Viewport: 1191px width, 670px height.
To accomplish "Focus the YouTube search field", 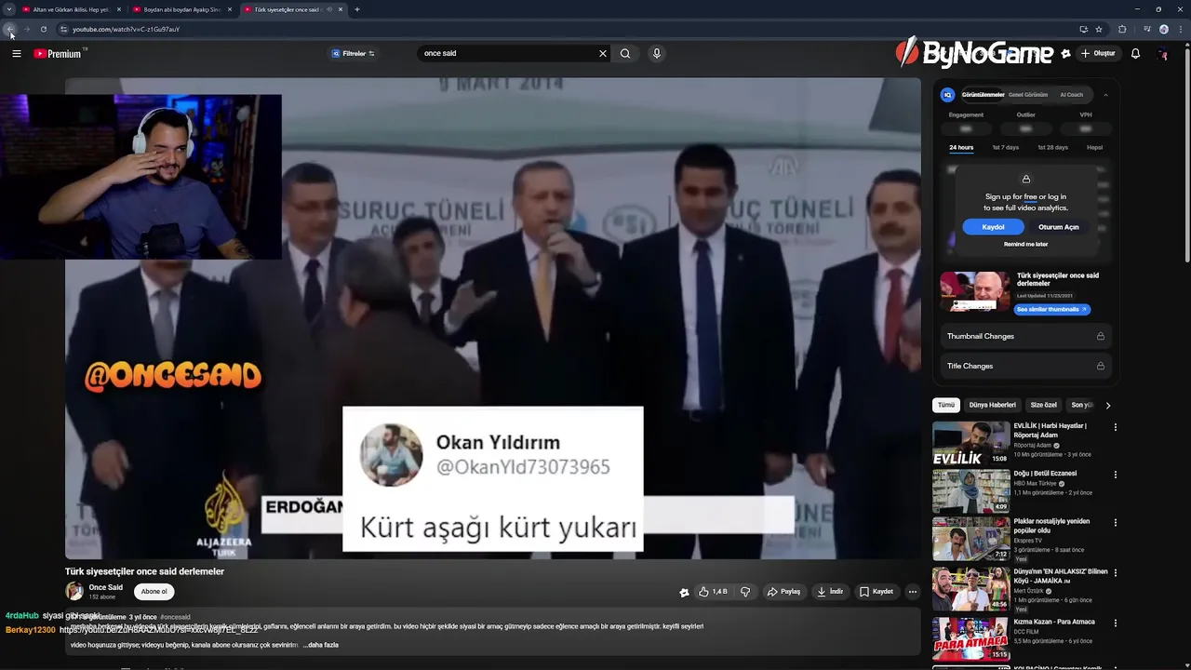I will pyautogui.click(x=507, y=54).
